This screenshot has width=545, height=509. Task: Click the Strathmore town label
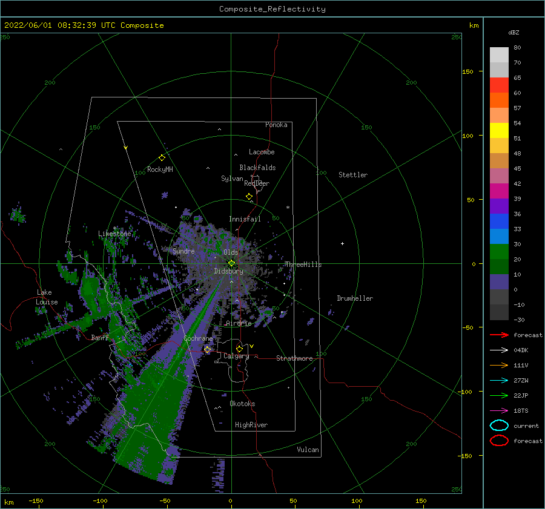294,358
